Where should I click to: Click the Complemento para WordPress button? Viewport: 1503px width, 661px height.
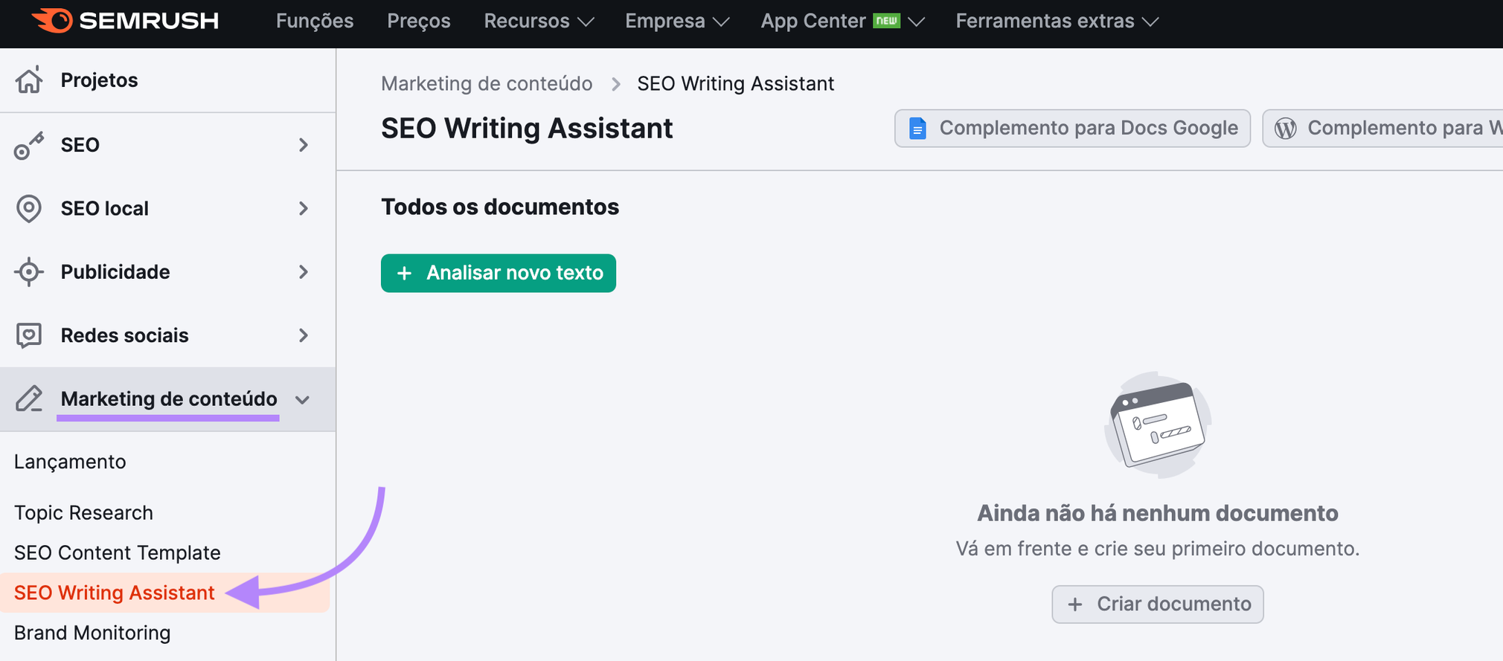click(x=1382, y=129)
